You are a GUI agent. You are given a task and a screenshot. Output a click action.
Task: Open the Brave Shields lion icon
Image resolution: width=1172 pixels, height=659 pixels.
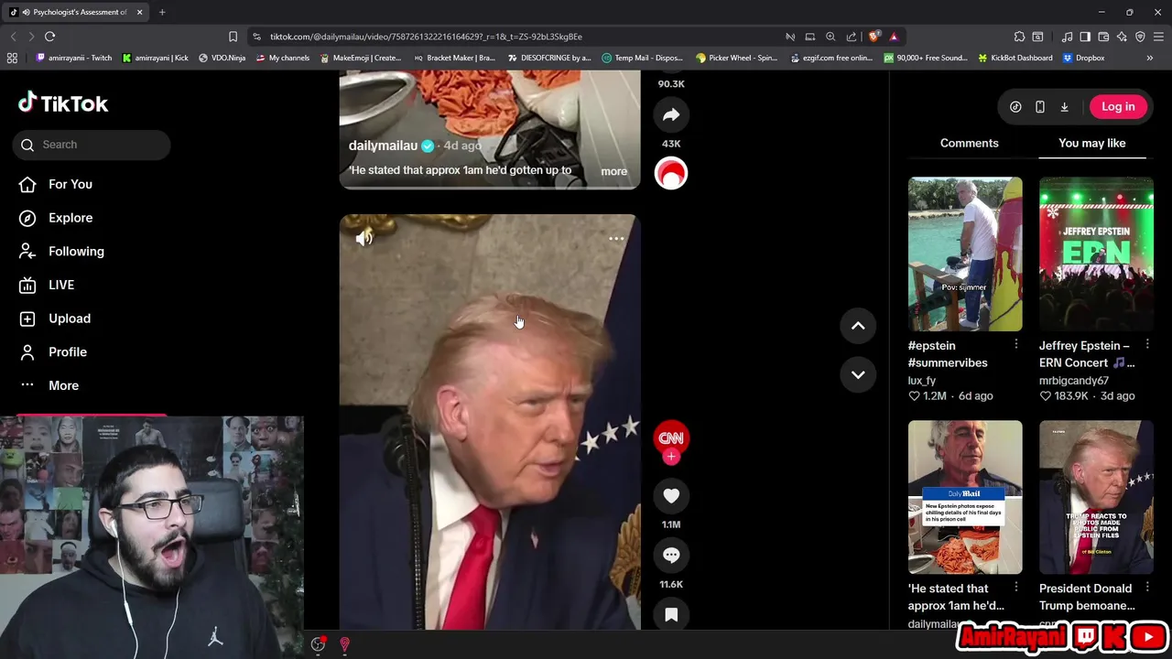pyautogui.click(x=874, y=37)
